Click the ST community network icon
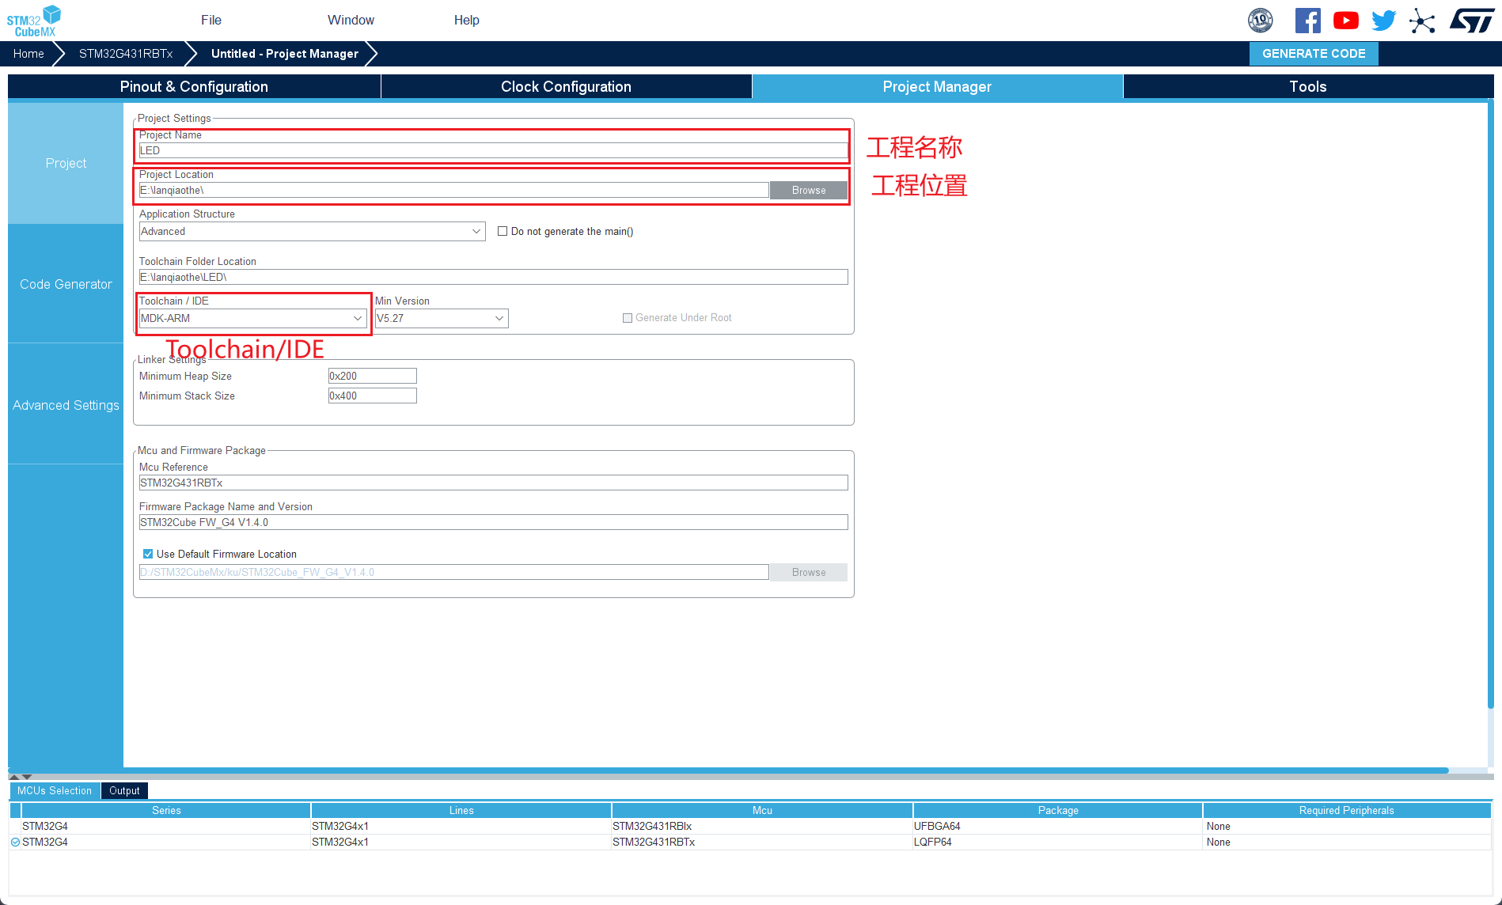Image resolution: width=1502 pixels, height=905 pixels. [1422, 21]
